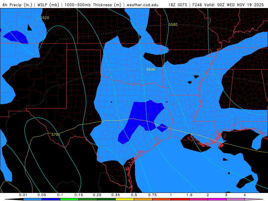Click the 0.1 legend value
268x201 pixels.
[60, 195]
